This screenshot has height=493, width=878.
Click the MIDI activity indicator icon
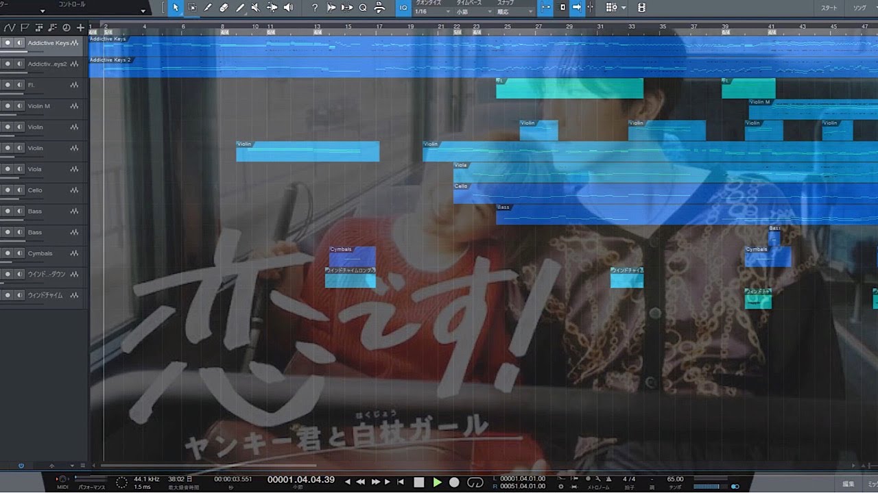click(x=62, y=479)
